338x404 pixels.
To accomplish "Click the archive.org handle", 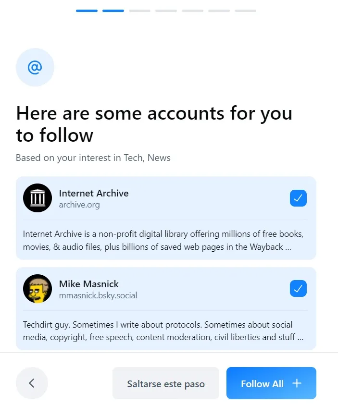I will [79, 205].
